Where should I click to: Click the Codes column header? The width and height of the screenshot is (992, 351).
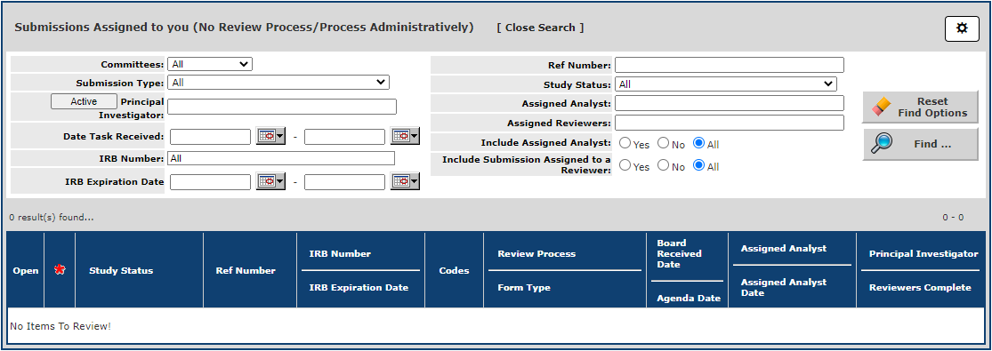coord(455,271)
